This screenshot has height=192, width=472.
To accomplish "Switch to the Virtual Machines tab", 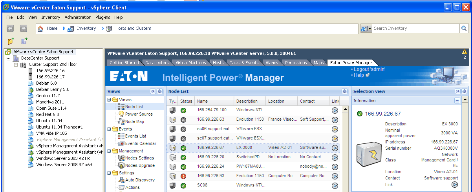I will click(190, 63).
